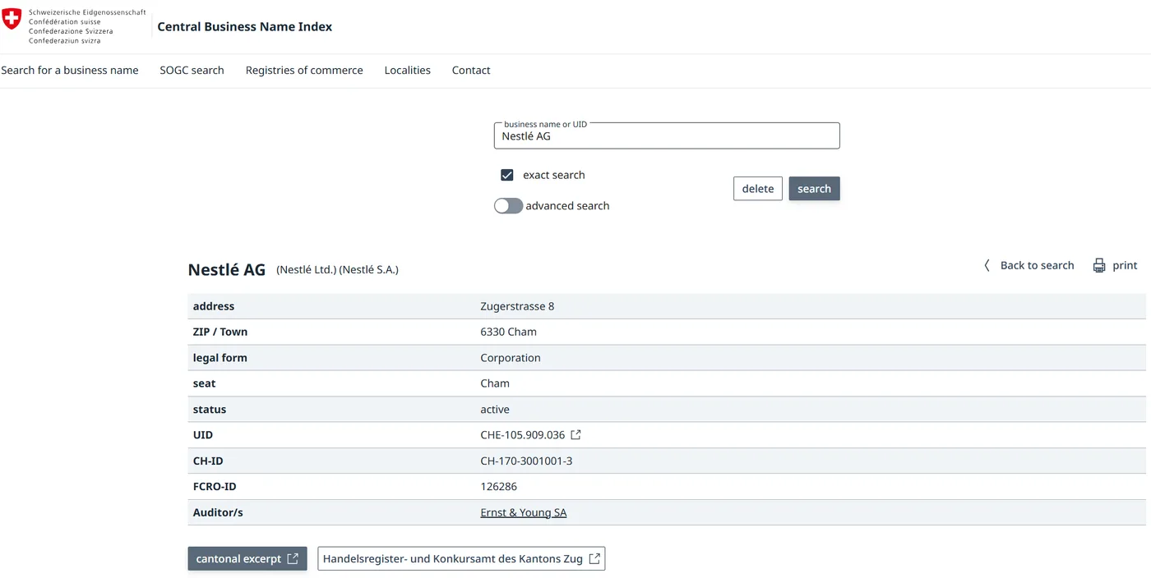Click the status value active
Viewport: 1151px width, 578px height.
pyautogui.click(x=495, y=410)
